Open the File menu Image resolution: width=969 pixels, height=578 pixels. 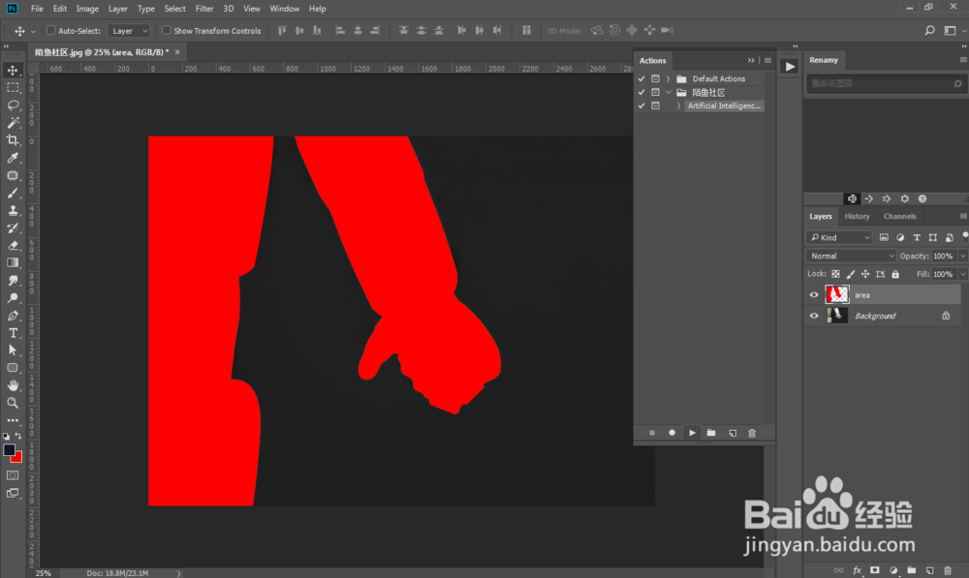(37, 9)
